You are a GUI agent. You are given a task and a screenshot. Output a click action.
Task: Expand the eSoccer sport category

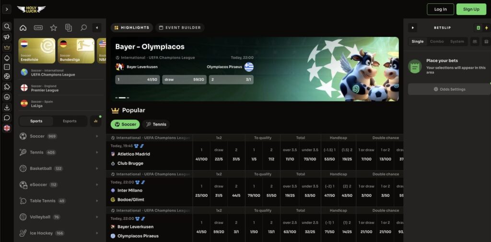point(59,185)
